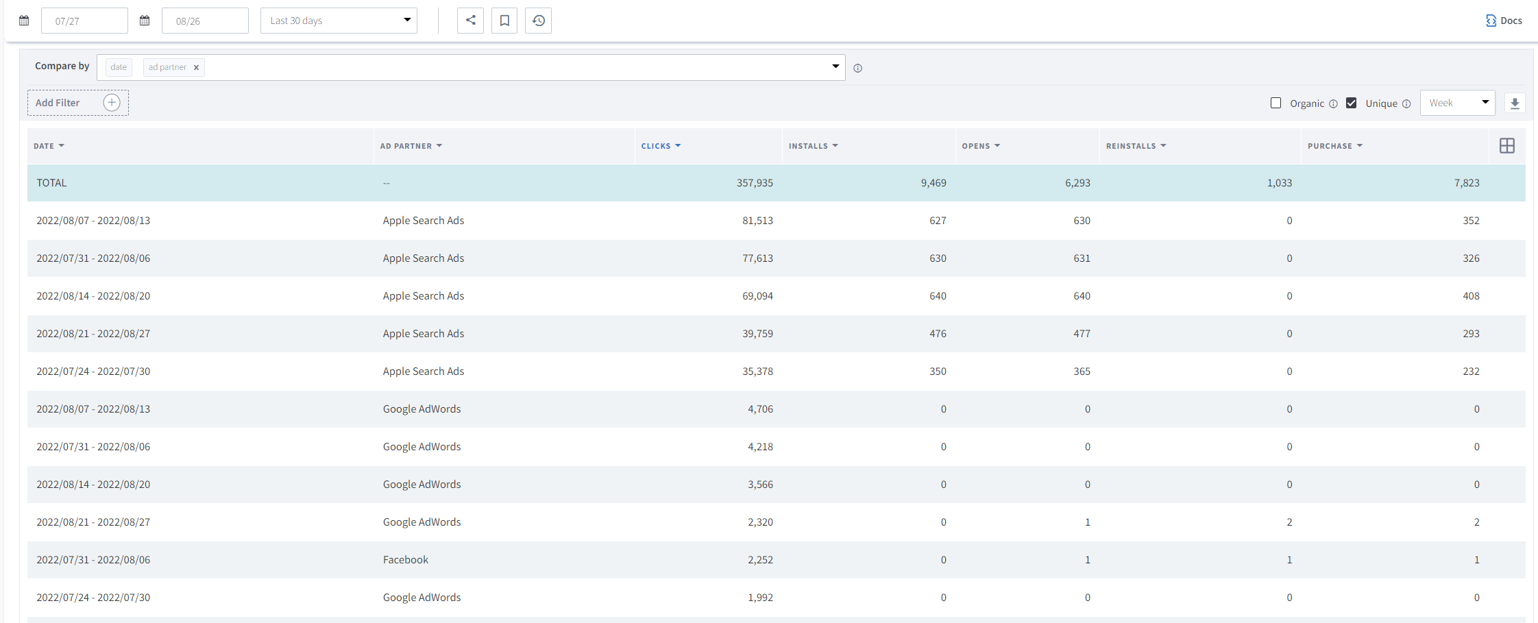The height and width of the screenshot is (623, 1538).
Task: Click the plus icon in Add Filter
Action: [x=112, y=103]
